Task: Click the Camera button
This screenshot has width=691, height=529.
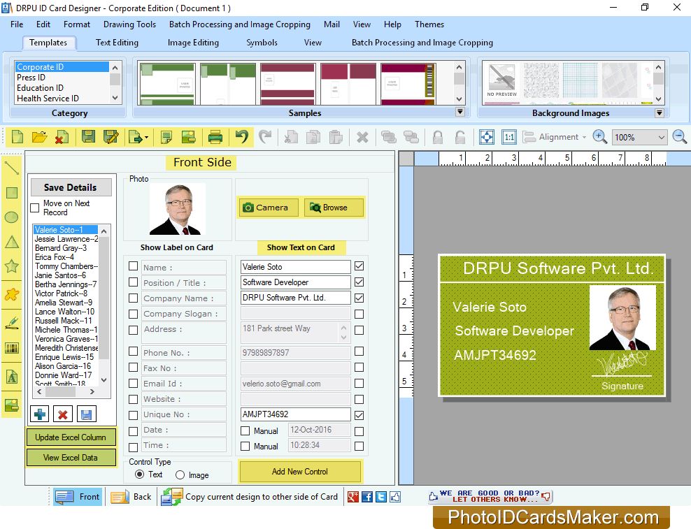Action: pos(269,208)
